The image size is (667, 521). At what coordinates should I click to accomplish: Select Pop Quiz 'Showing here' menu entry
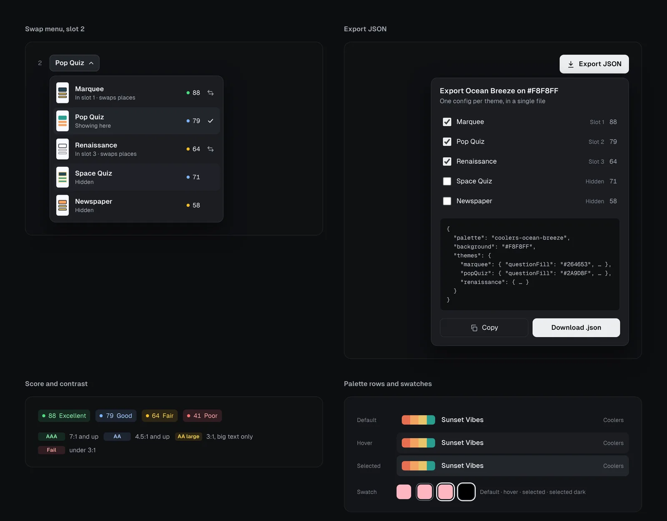pos(136,121)
